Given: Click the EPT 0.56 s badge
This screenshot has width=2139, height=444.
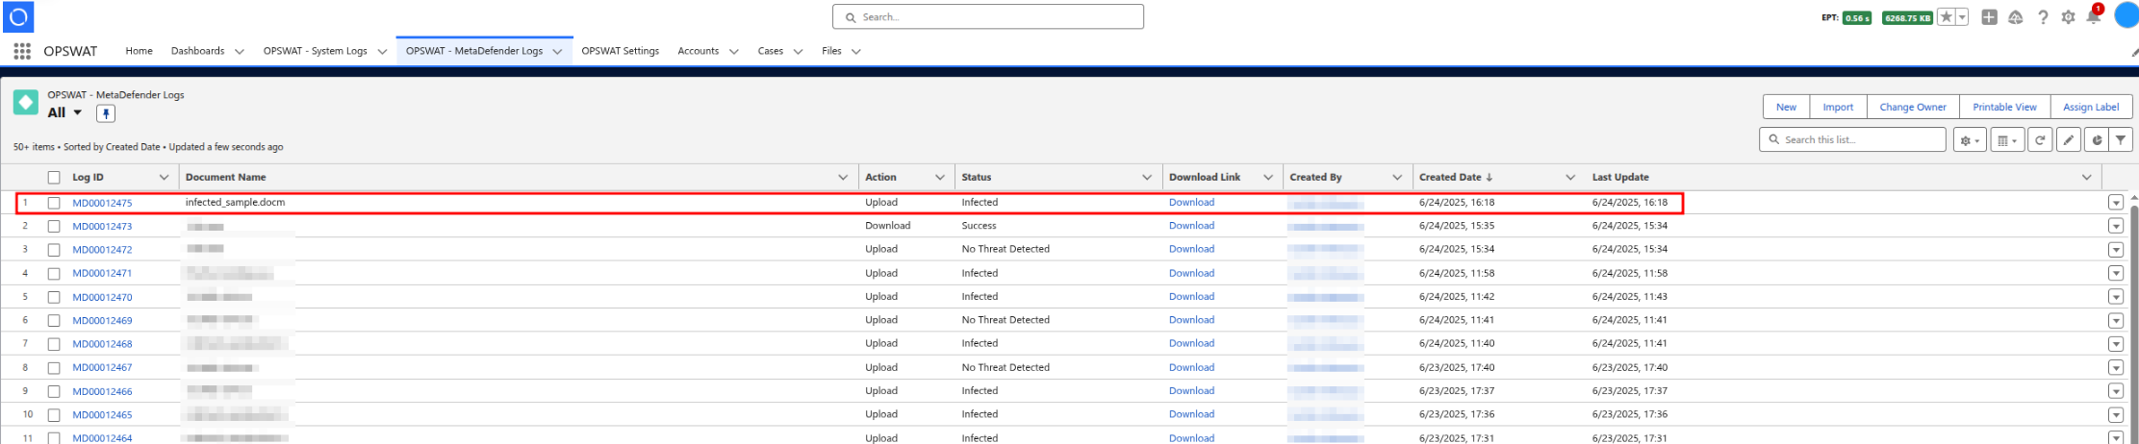Looking at the screenshot, I should tap(1856, 18).
